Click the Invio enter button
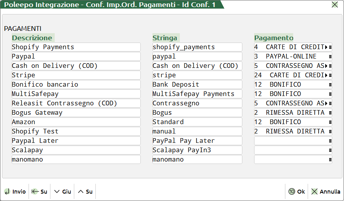 click(15, 192)
